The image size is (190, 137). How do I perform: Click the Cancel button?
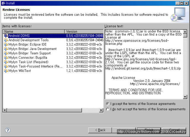[x=174, y=130]
